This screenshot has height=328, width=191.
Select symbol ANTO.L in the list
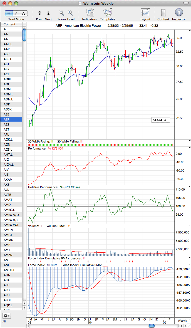[x=11, y=270]
